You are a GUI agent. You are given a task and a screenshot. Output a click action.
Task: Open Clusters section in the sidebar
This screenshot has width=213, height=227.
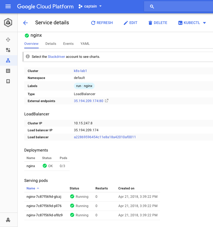point(8,40)
